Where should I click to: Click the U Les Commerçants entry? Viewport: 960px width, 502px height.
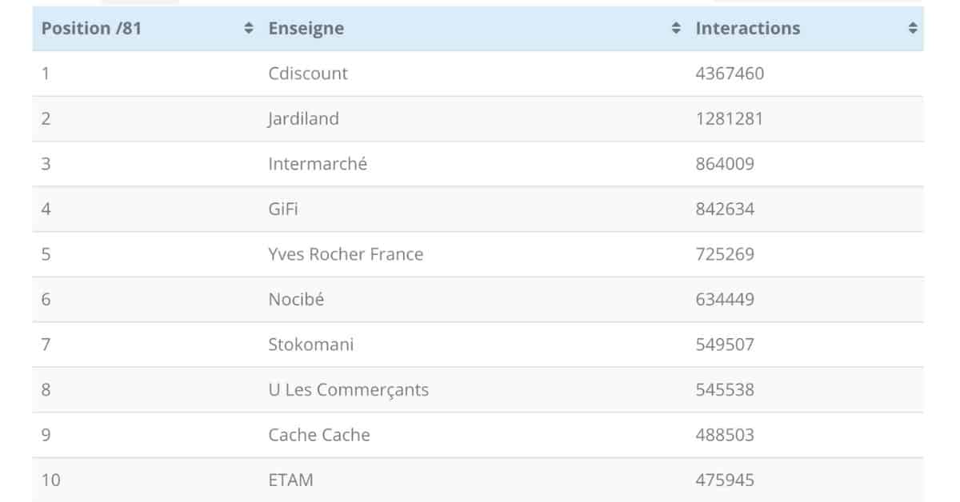(x=349, y=390)
